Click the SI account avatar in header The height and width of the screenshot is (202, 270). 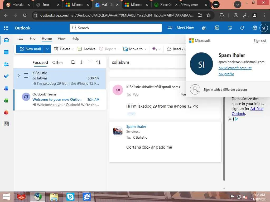coord(263,28)
